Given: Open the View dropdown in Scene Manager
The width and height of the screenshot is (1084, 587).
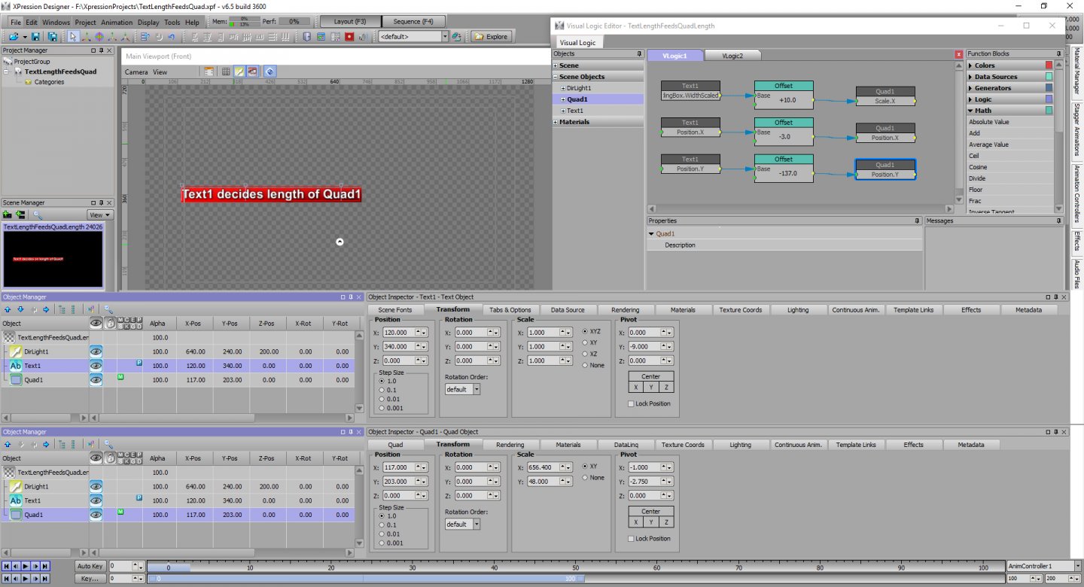Looking at the screenshot, I should 99,214.
